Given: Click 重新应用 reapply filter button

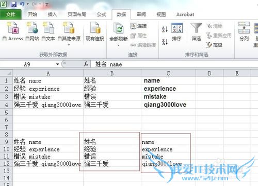Looking at the screenshot, I should (x=219, y=36).
